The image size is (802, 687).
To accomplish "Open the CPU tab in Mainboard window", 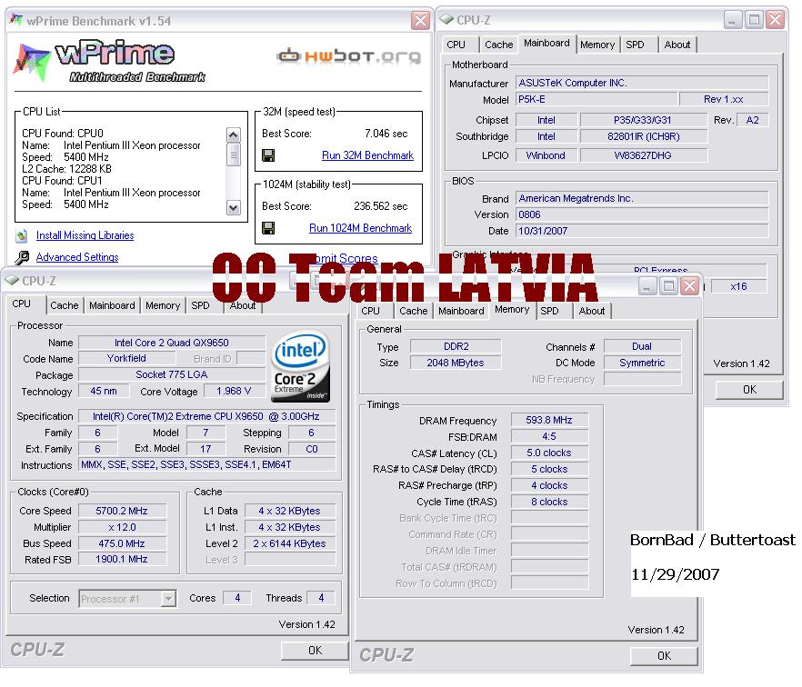I will coord(456,45).
